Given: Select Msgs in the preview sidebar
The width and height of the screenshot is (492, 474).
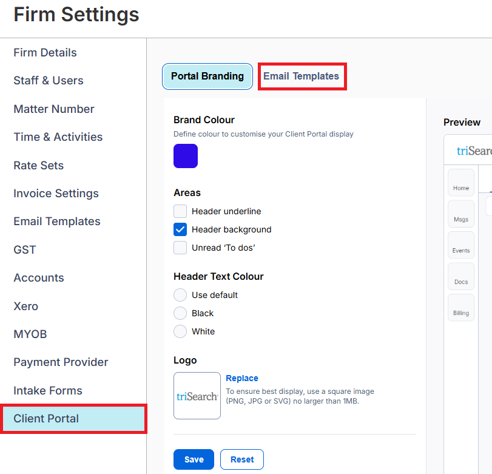Looking at the screenshot, I should [x=461, y=214].
